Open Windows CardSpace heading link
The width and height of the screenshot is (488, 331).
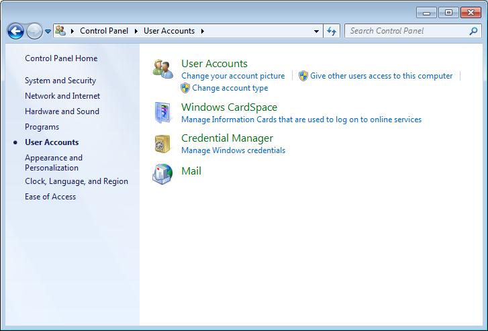[x=230, y=107]
